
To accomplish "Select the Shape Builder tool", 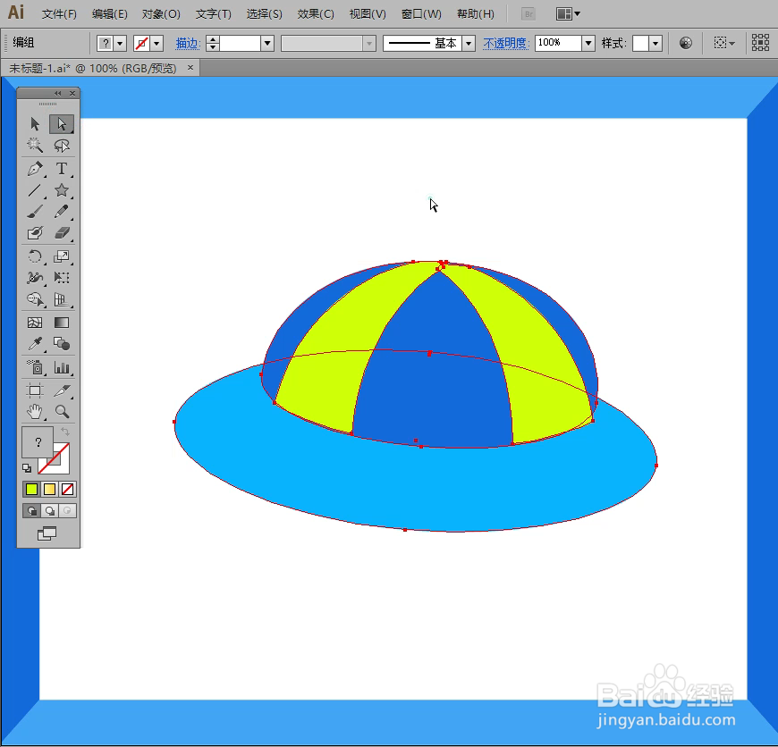I will [x=35, y=299].
